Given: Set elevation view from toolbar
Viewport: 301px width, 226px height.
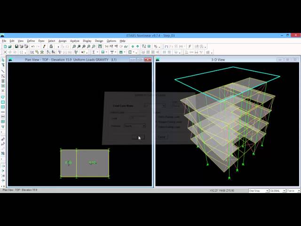Looking at the screenshot, I should pyautogui.click(x=116, y=47).
